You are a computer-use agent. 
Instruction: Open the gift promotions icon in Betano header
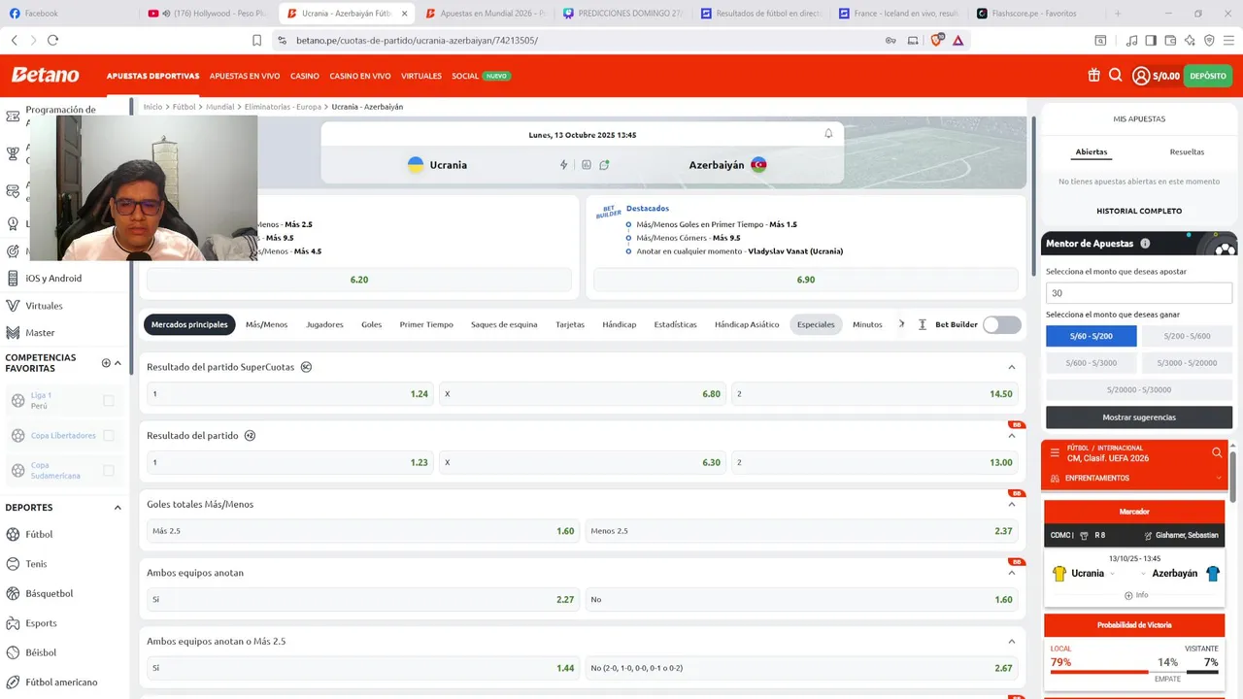(1093, 76)
